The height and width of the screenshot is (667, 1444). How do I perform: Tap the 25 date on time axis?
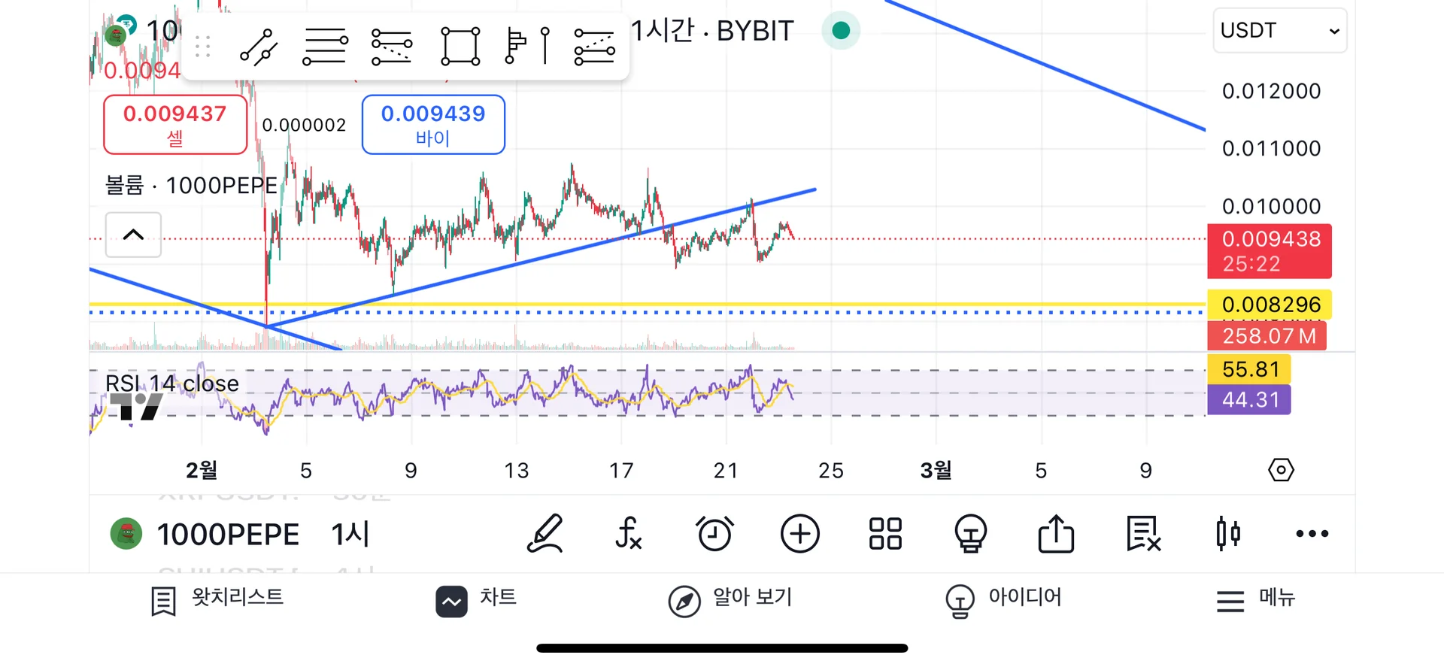tap(831, 471)
